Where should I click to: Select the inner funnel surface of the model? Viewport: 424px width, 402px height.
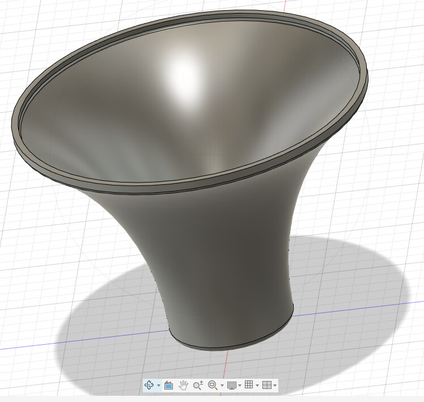click(x=187, y=113)
